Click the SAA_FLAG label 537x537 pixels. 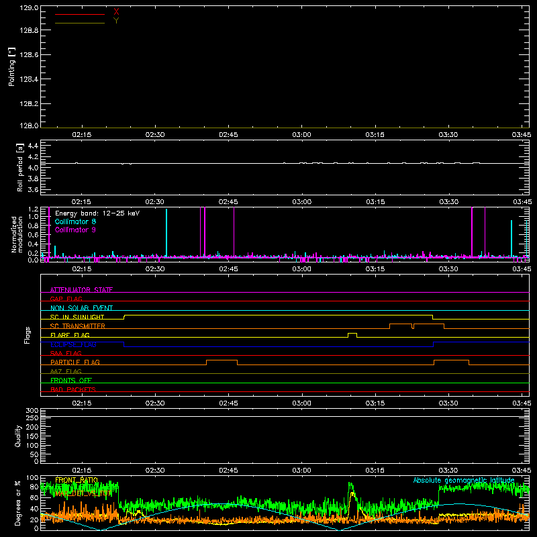[66, 353]
